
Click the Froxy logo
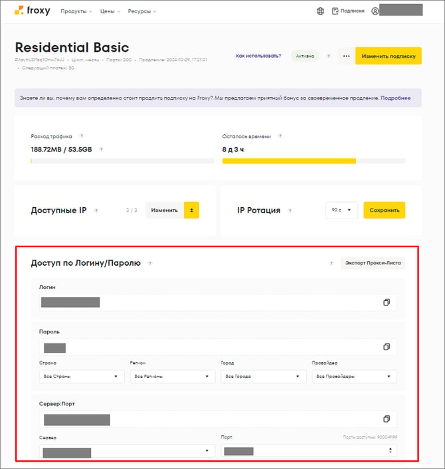point(33,11)
